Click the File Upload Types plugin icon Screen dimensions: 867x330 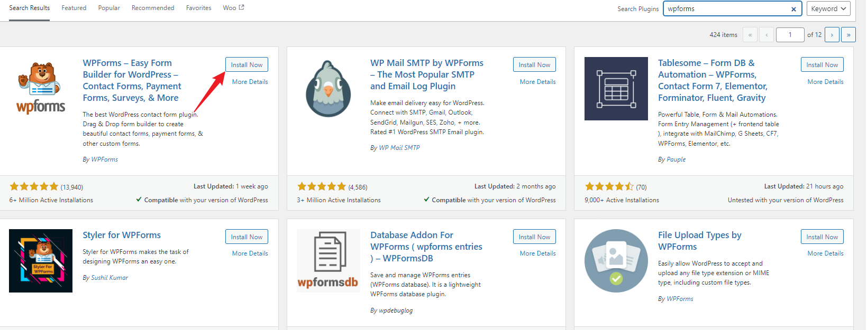click(x=616, y=260)
